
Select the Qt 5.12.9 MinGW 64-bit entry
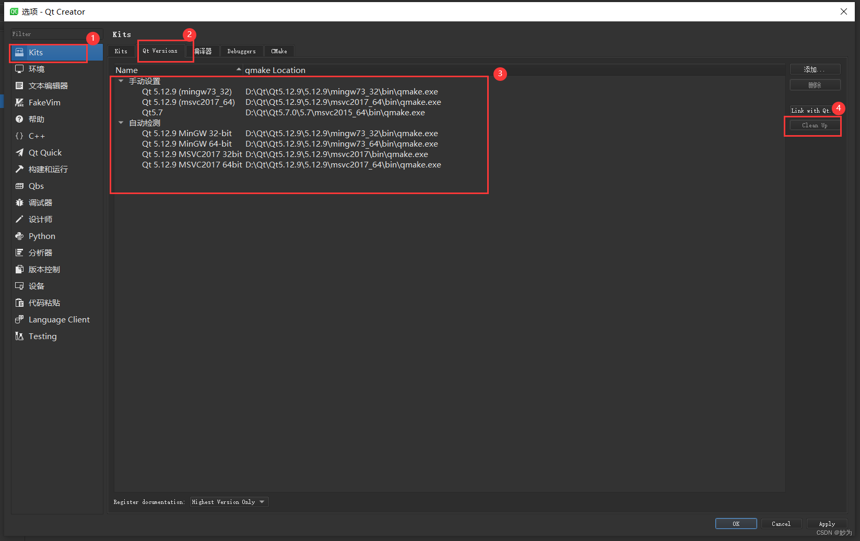(187, 143)
